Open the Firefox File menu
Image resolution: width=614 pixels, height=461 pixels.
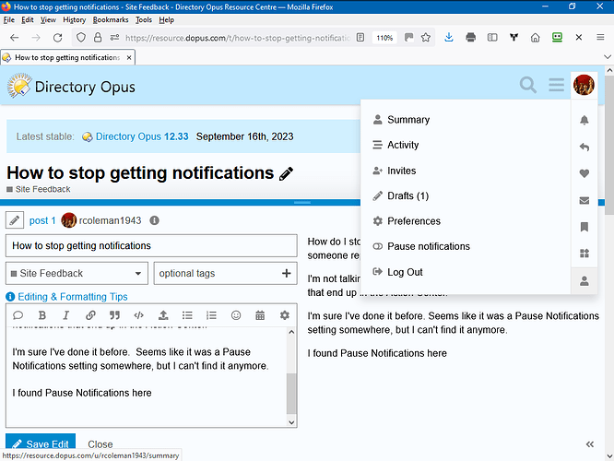click(8, 19)
